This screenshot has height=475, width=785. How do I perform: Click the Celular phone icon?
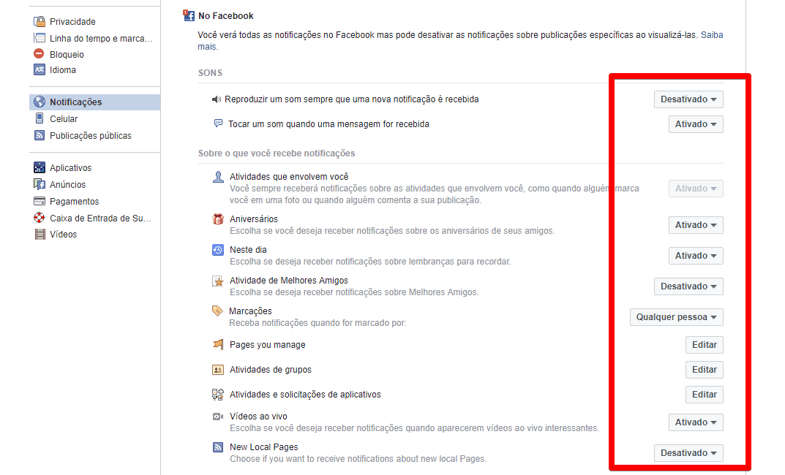[x=39, y=118]
